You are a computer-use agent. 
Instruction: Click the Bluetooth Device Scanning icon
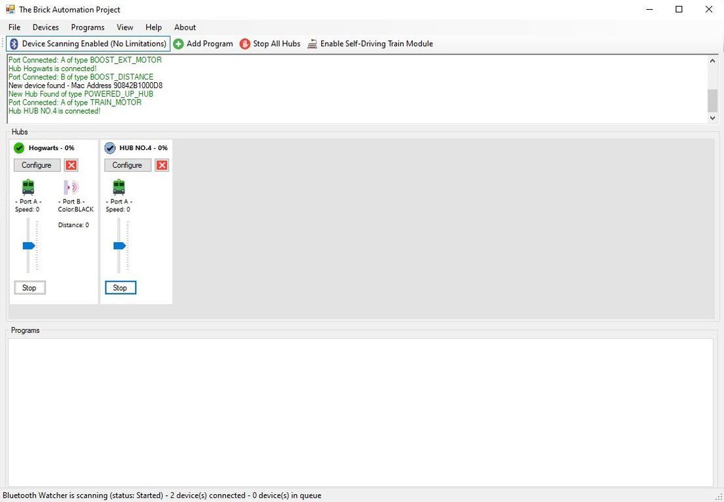click(x=14, y=44)
